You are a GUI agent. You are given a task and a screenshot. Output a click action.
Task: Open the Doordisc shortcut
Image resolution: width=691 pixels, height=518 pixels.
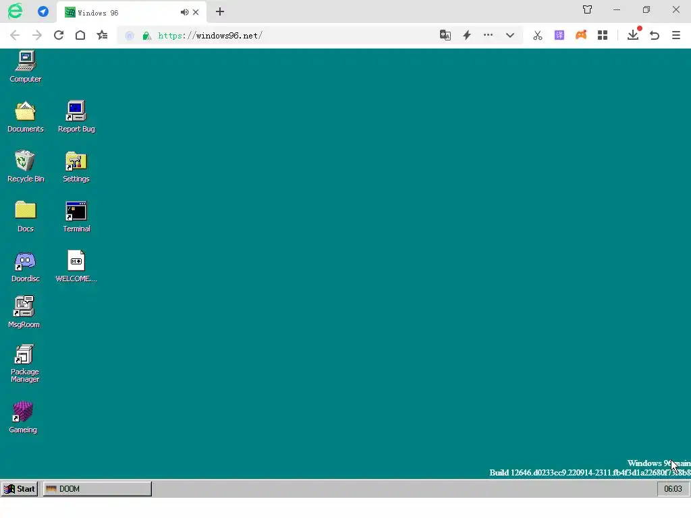pos(26,266)
